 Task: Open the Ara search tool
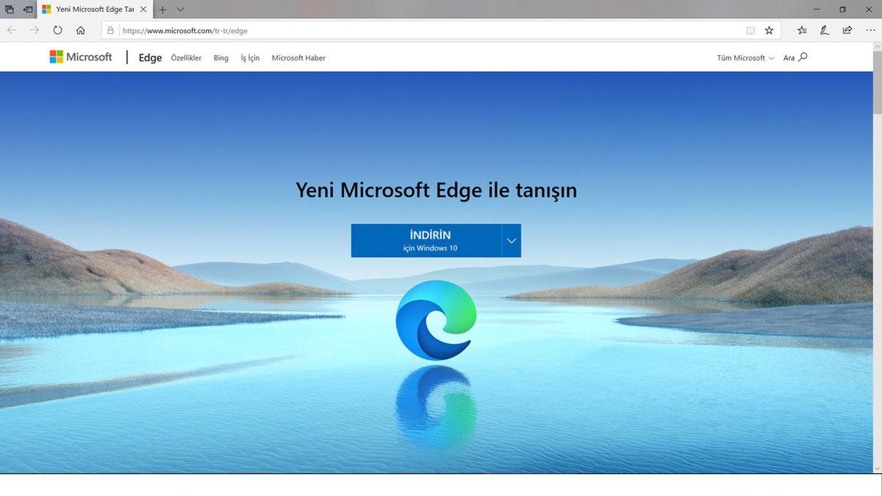(x=795, y=57)
